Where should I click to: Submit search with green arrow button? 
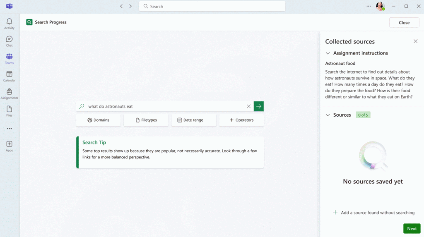pos(258,106)
